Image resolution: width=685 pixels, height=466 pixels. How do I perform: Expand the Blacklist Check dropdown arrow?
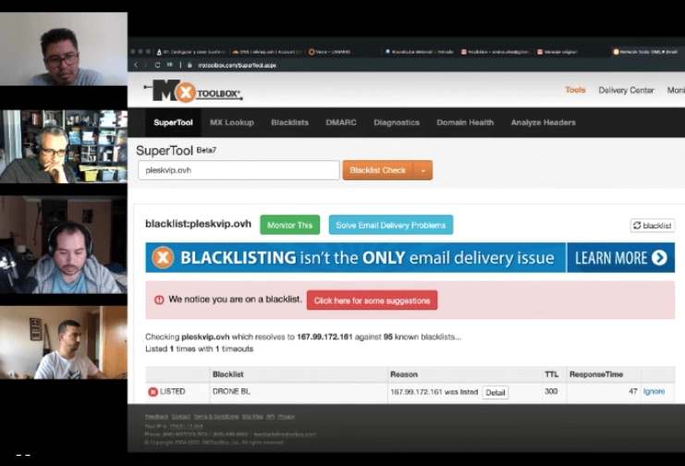[x=423, y=170]
